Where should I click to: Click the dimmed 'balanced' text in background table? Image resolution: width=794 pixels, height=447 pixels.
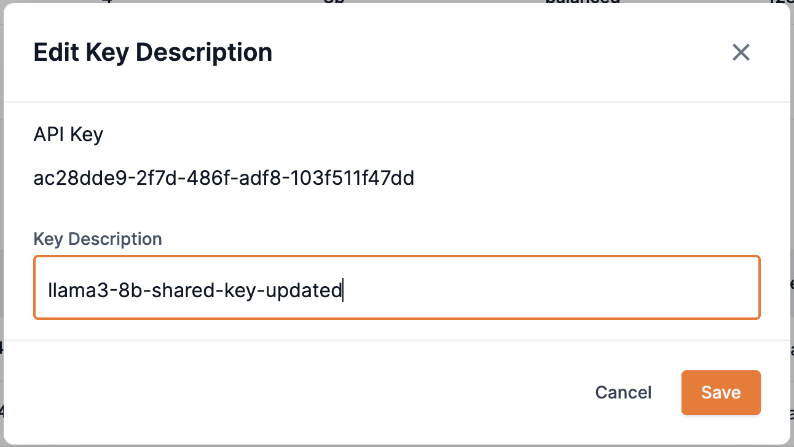pos(583,3)
